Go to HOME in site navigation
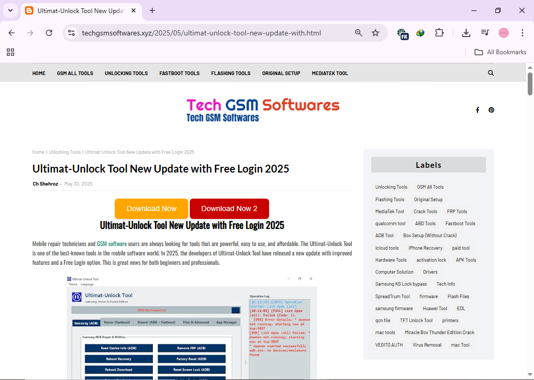Viewport: 534px width, 380px height. 39,73
